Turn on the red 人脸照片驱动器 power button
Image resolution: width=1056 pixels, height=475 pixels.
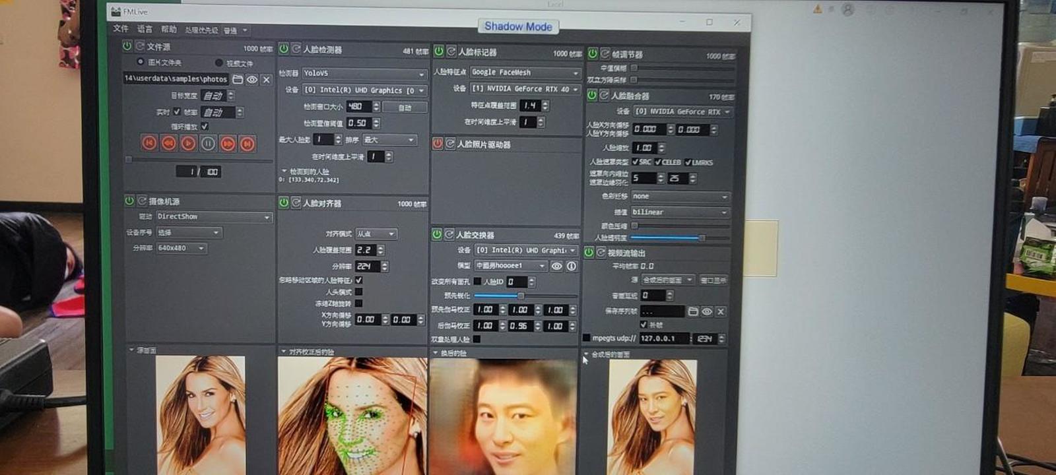click(x=438, y=143)
